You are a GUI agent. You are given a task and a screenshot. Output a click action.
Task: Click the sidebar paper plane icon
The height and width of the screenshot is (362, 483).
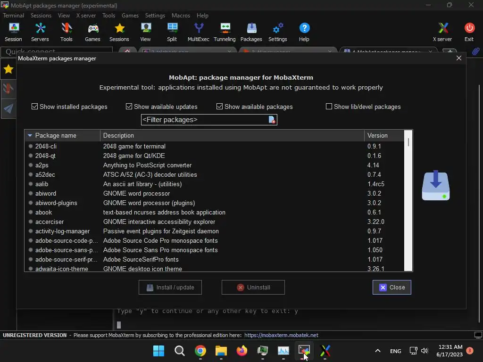(8, 108)
